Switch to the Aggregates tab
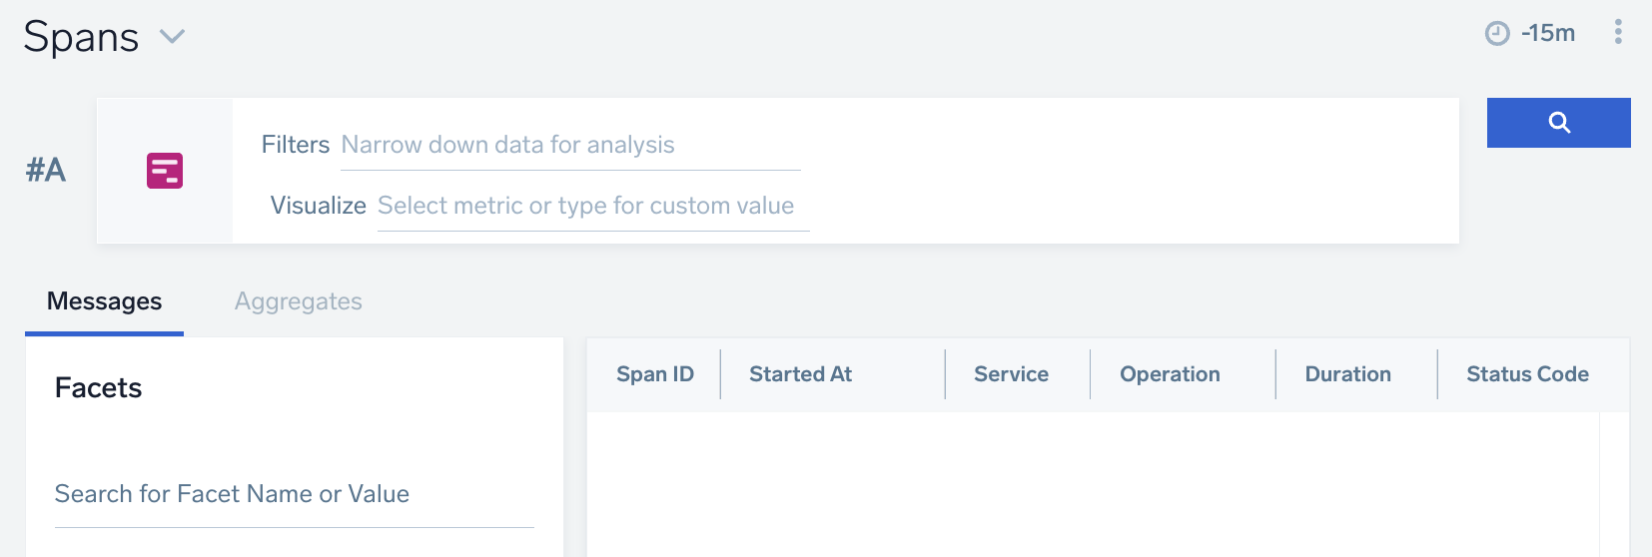This screenshot has width=1652, height=557. pos(298,301)
